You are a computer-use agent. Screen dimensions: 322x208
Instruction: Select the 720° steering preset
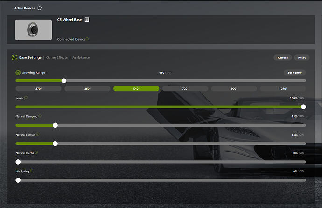[185, 89]
